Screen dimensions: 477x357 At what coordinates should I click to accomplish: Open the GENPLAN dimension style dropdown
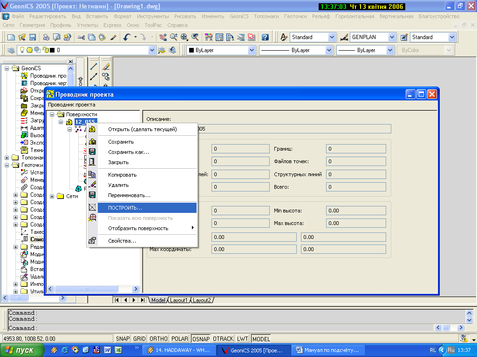point(391,37)
